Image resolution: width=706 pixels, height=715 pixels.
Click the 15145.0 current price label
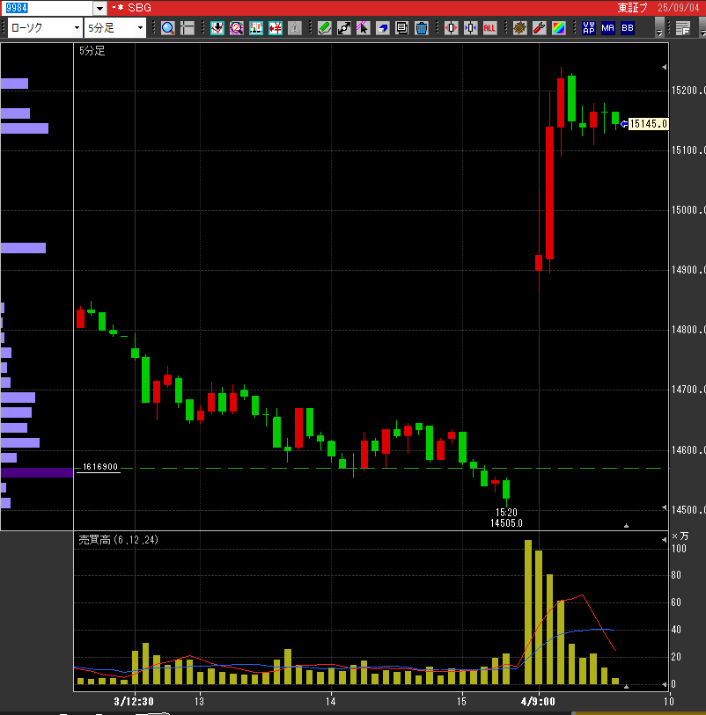(649, 124)
